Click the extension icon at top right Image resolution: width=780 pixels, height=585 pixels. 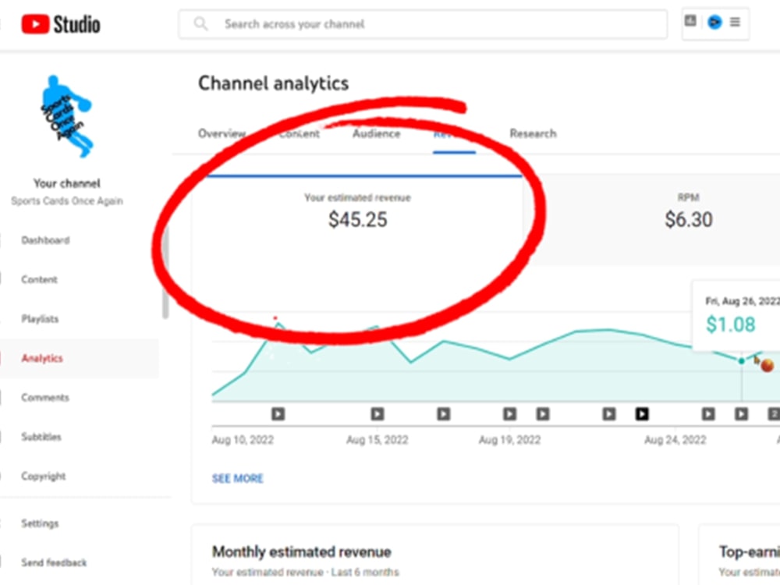[x=690, y=21]
